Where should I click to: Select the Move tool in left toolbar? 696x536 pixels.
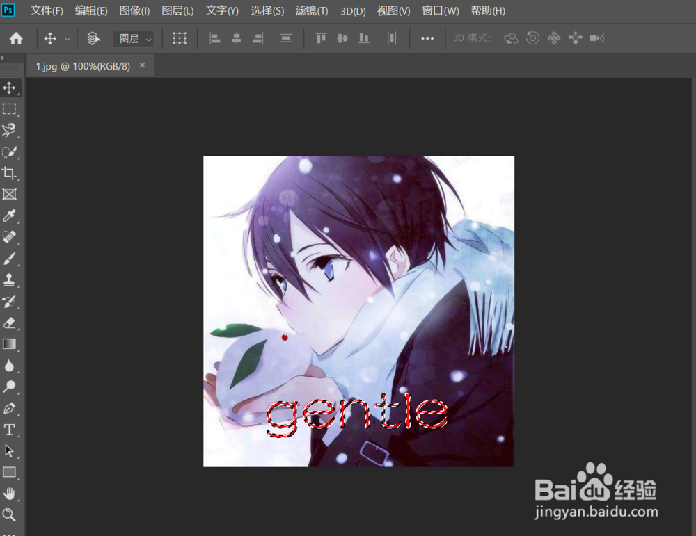click(x=9, y=88)
